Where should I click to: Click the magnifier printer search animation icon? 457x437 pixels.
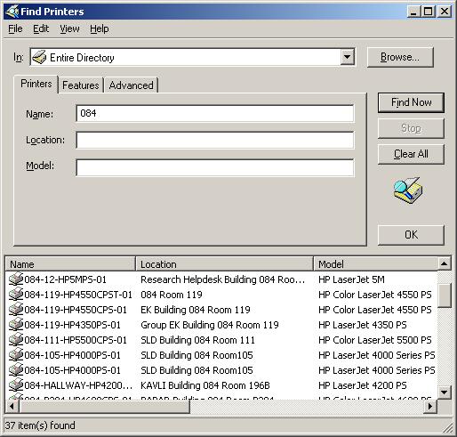click(x=408, y=190)
